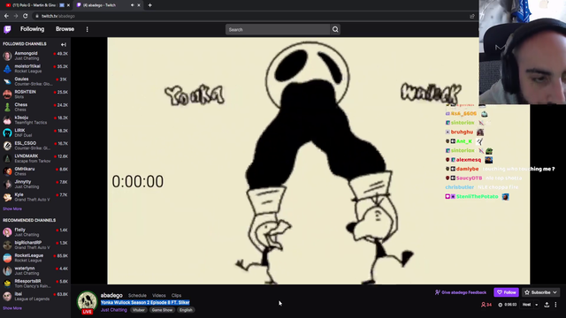
Task: Click the fielly channel avatar
Action: click(x=7, y=232)
